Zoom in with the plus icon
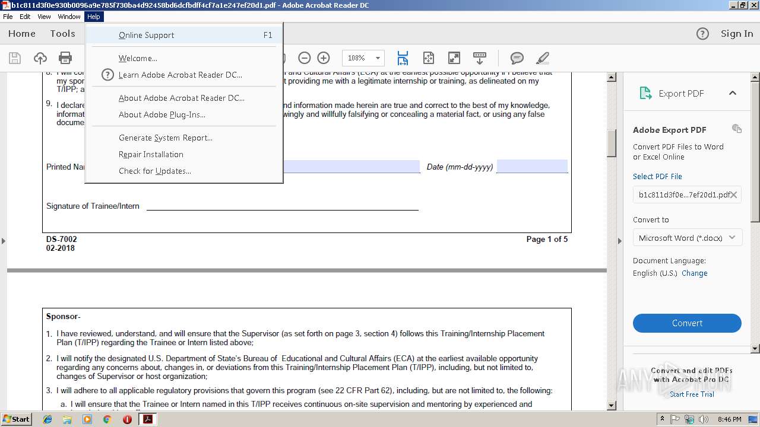This screenshot has width=760, height=427. coord(324,58)
